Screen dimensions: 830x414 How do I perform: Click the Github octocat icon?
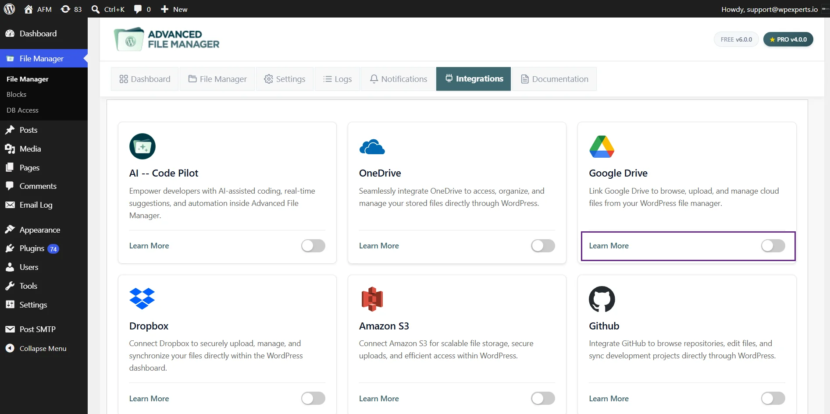[x=602, y=299]
